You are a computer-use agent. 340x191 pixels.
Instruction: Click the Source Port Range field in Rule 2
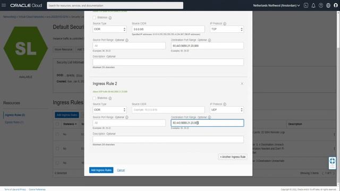tap(129, 123)
